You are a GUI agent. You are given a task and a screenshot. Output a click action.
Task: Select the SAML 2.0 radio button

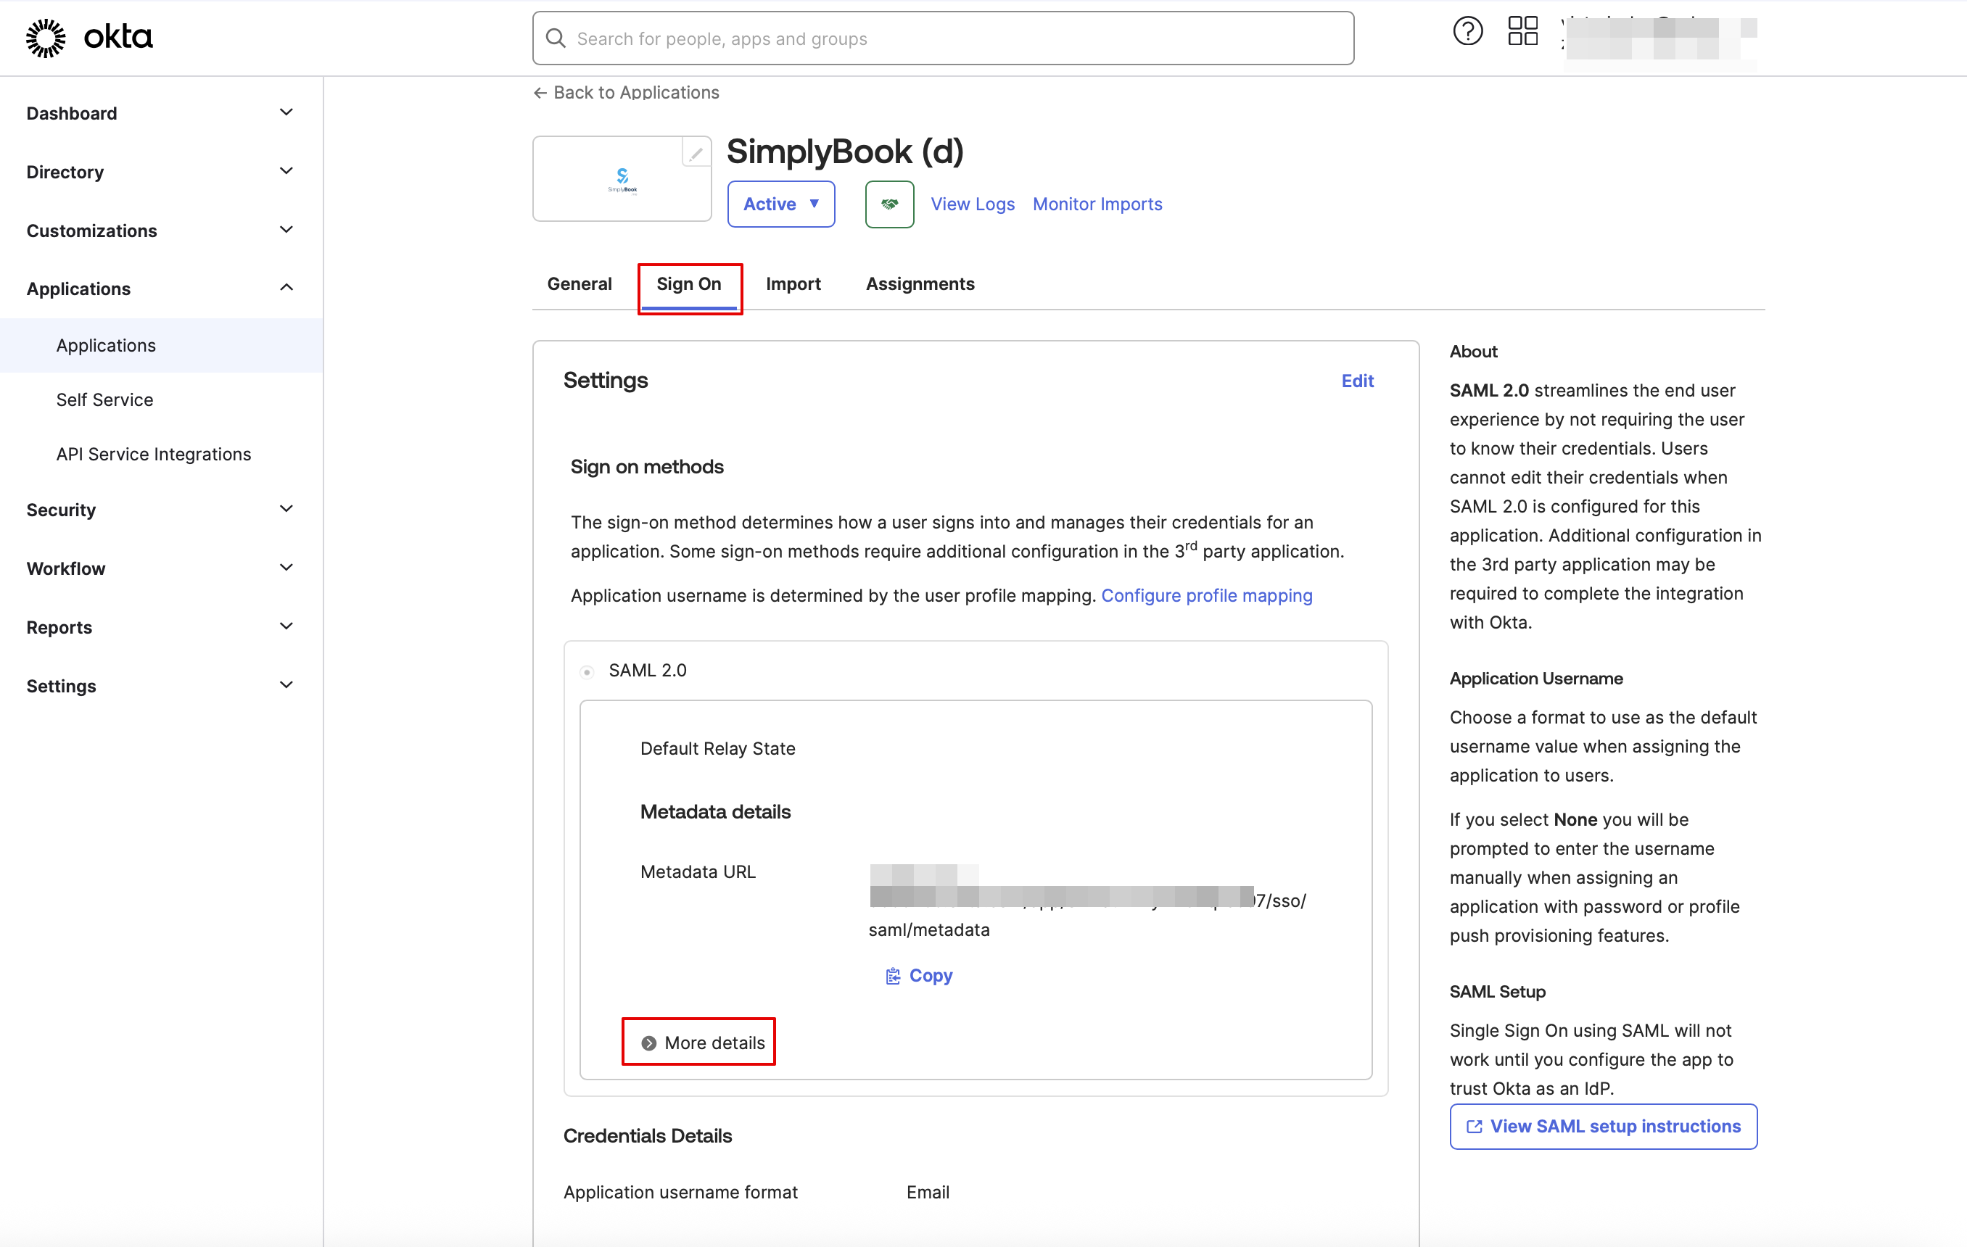[x=587, y=671]
